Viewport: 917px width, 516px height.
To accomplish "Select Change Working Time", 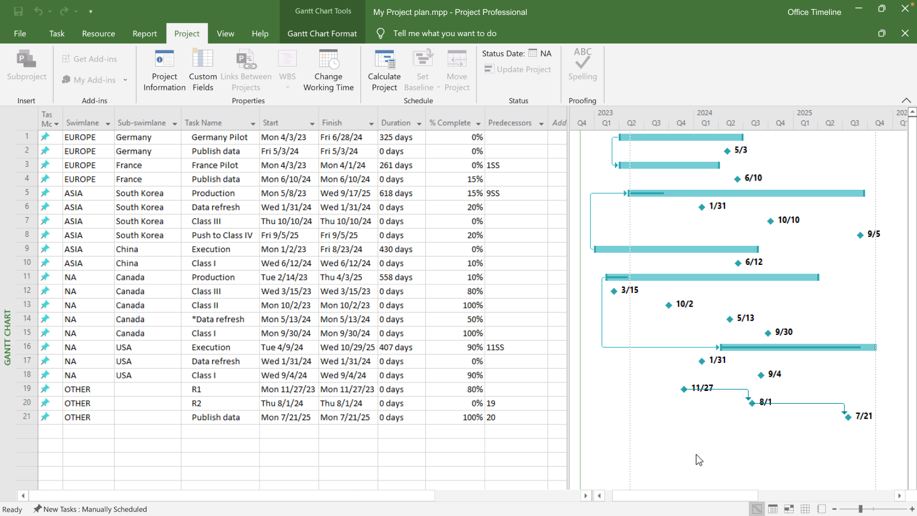I will pos(328,69).
